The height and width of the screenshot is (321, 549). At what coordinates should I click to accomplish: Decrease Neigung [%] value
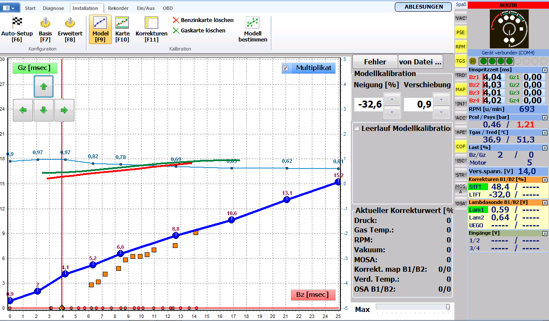392,111
